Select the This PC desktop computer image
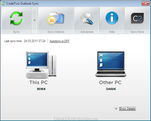The width and height of the screenshot is (151, 121). point(41,65)
